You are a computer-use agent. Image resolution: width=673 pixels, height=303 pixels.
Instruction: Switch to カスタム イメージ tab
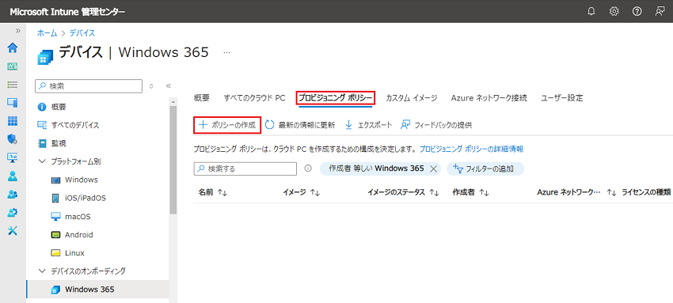point(411,98)
